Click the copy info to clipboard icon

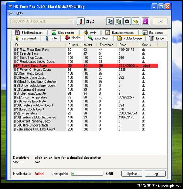pos(110,21)
